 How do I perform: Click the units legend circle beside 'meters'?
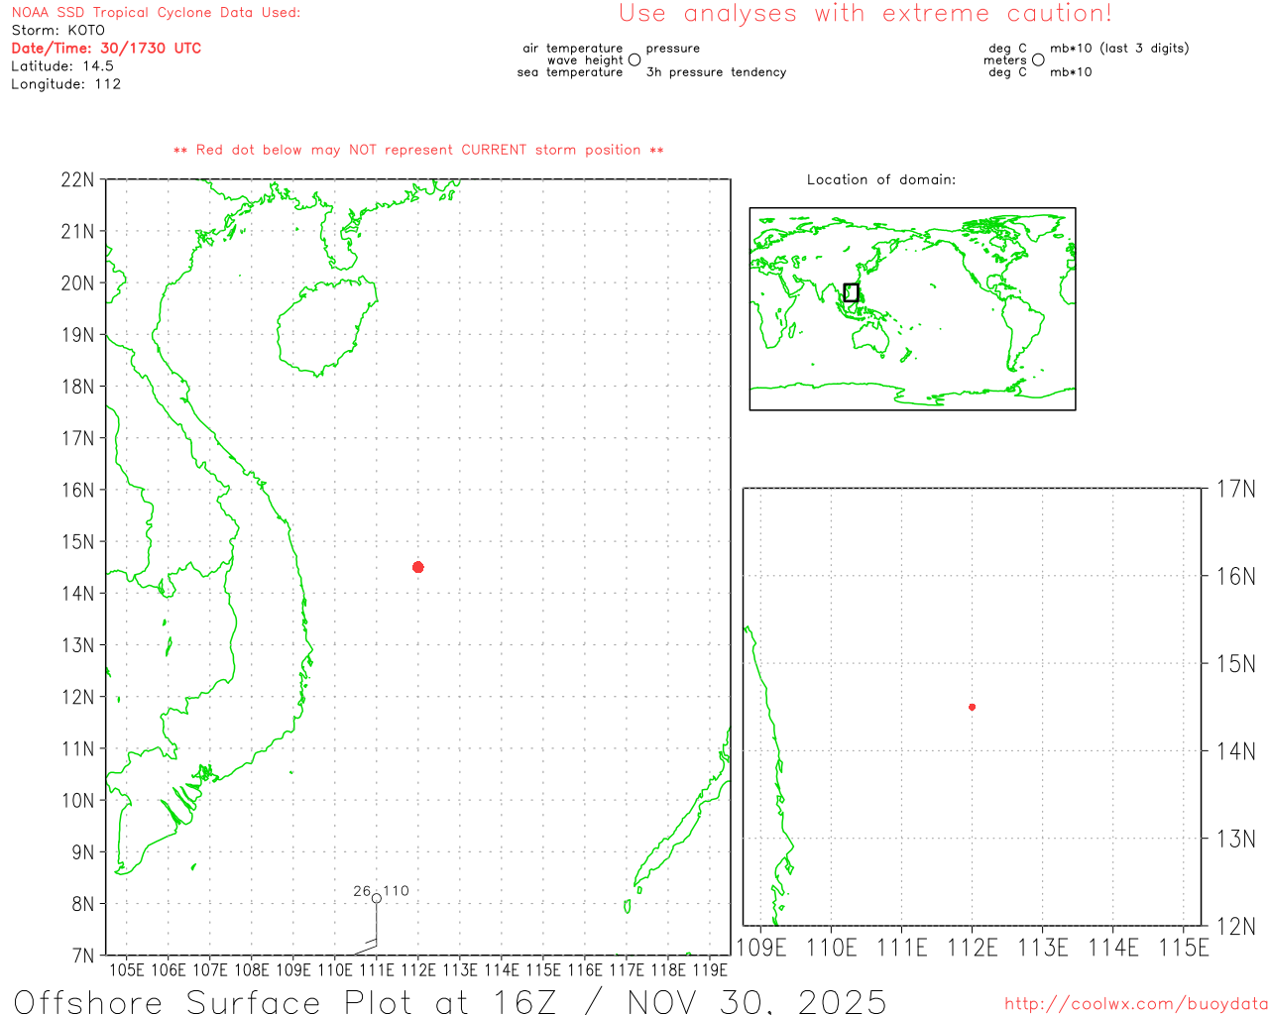pos(1038,59)
